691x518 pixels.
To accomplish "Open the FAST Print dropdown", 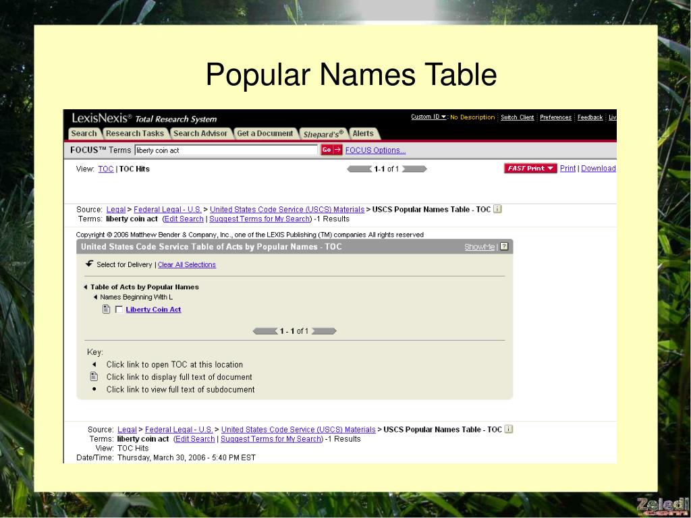I will 530,168.
